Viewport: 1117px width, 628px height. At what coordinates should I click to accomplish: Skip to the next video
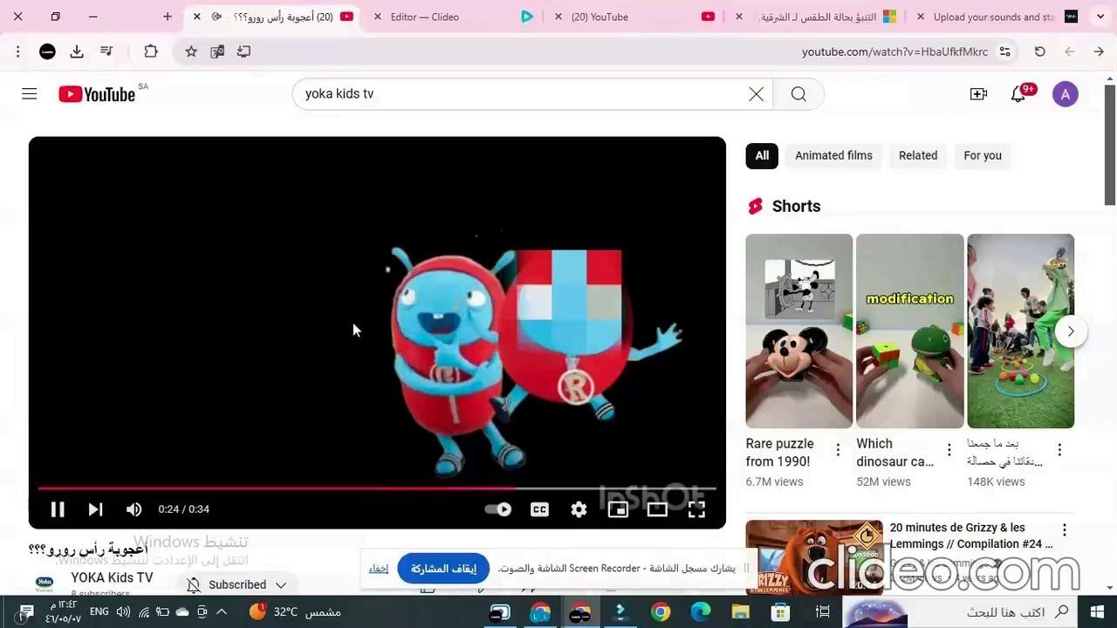[x=95, y=509]
